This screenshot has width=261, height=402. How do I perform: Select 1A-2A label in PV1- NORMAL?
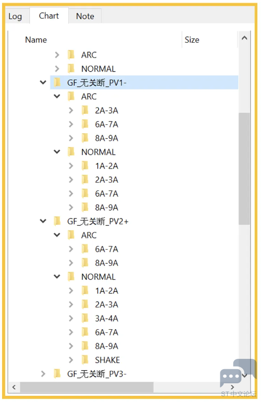click(x=107, y=166)
